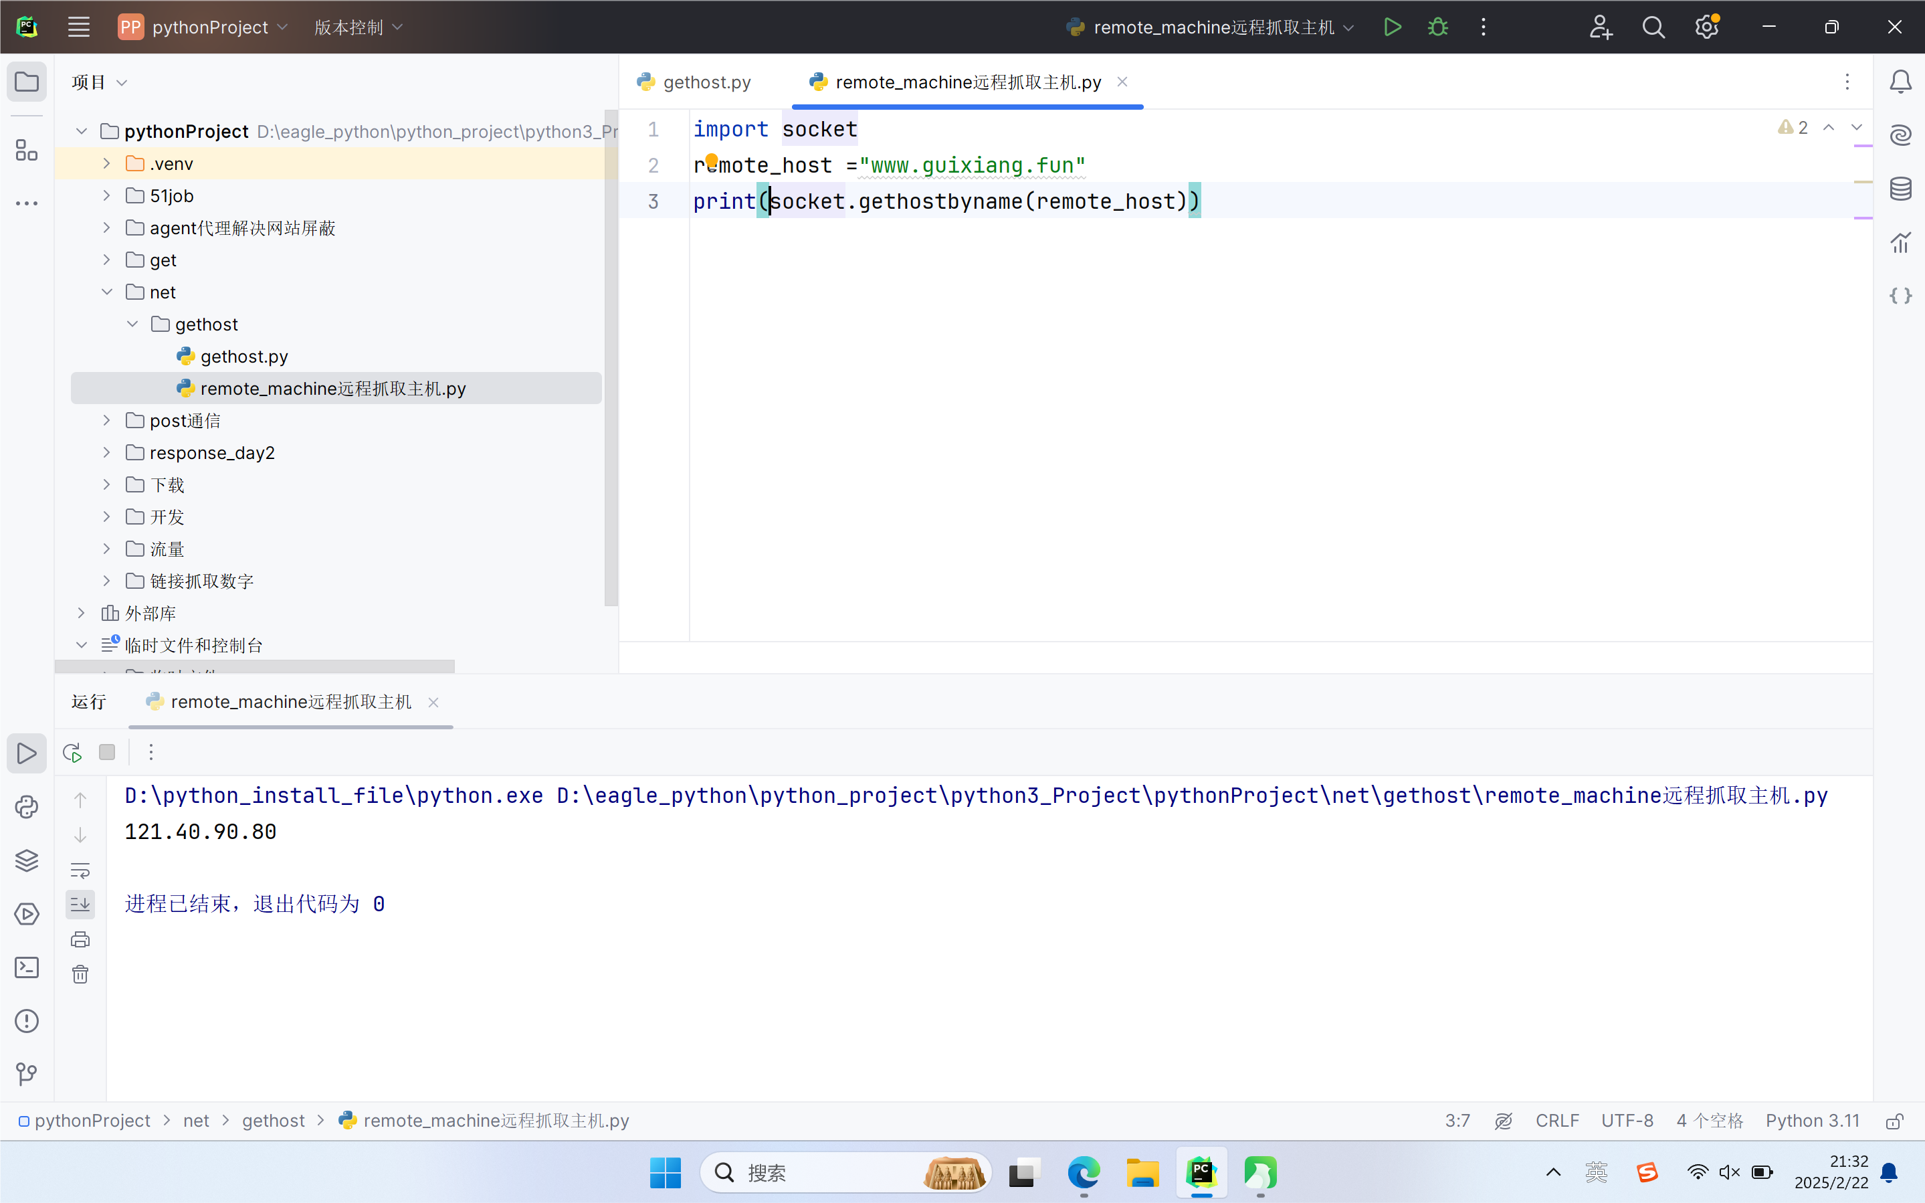Rerun the script in Run panel
Image resolution: width=1925 pixels, height=1203 pixels.
pos(72,753)
